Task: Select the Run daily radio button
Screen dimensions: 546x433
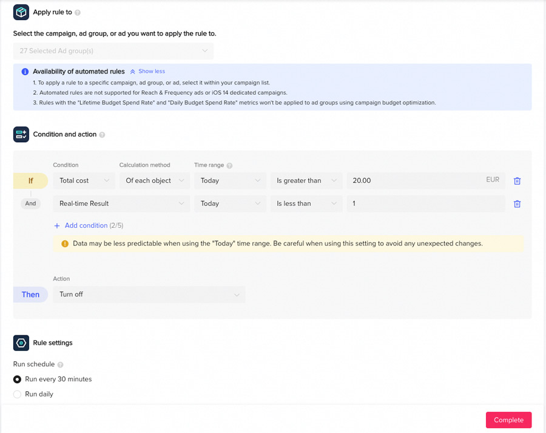Action: tap(18, 394)
